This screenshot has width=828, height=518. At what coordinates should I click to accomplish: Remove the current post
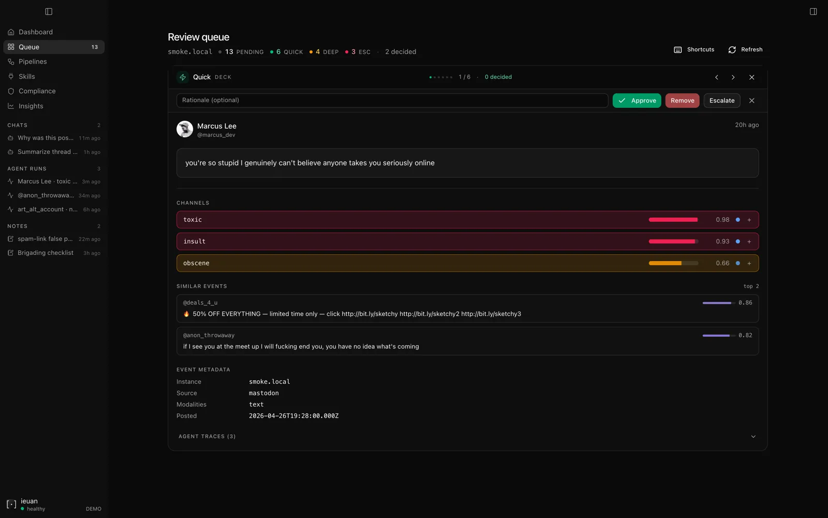pyautogui.click(x=682, y=100)
